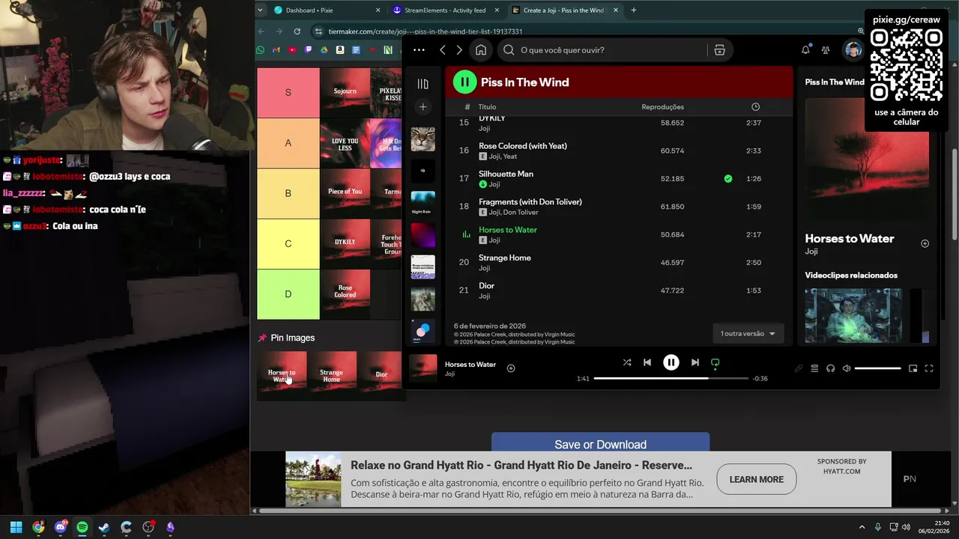The height and width of the screenshot is (539, 959).
Task: Toggle repeat mode in player
Action: pos(716,362)
